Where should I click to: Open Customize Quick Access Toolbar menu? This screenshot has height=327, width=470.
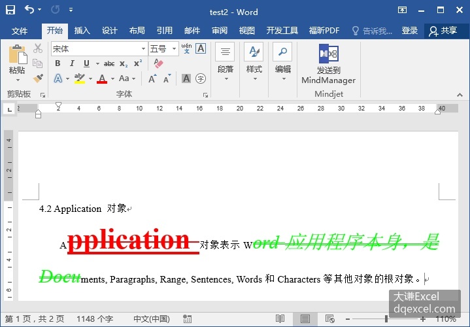[x=71, y=10]
